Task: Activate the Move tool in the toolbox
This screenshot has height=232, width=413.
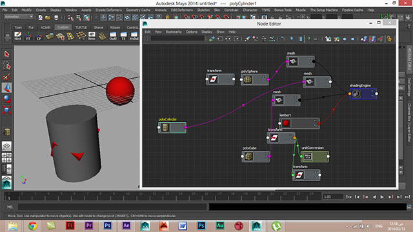Action: 6,88
